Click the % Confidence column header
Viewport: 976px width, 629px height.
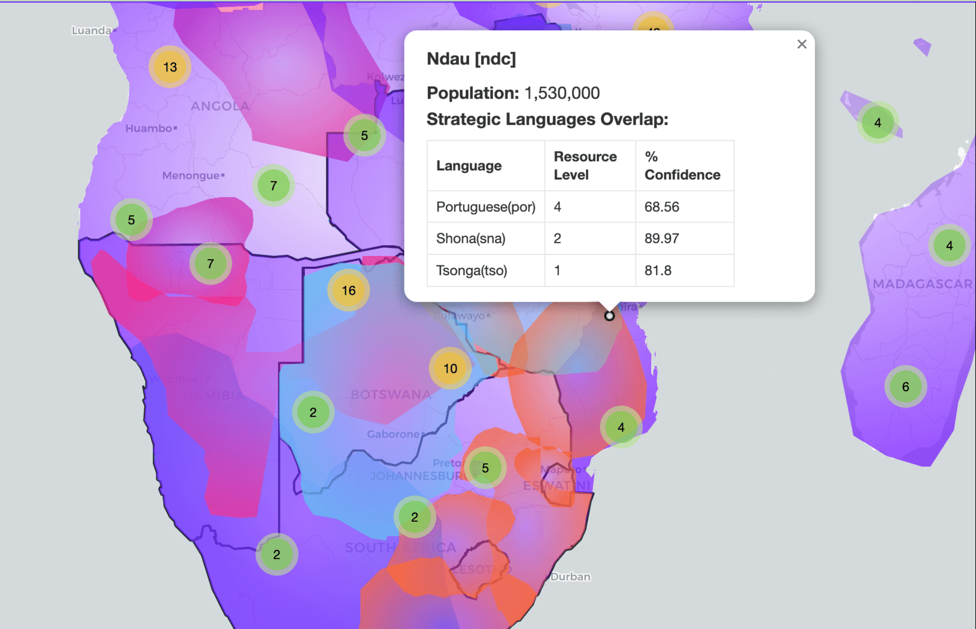682,166
